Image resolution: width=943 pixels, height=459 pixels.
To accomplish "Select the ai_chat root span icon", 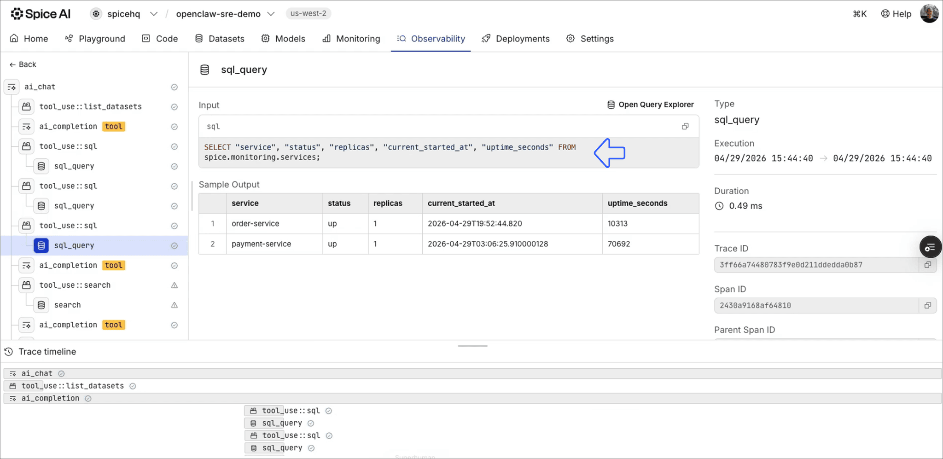I will [x=12, y=87].
